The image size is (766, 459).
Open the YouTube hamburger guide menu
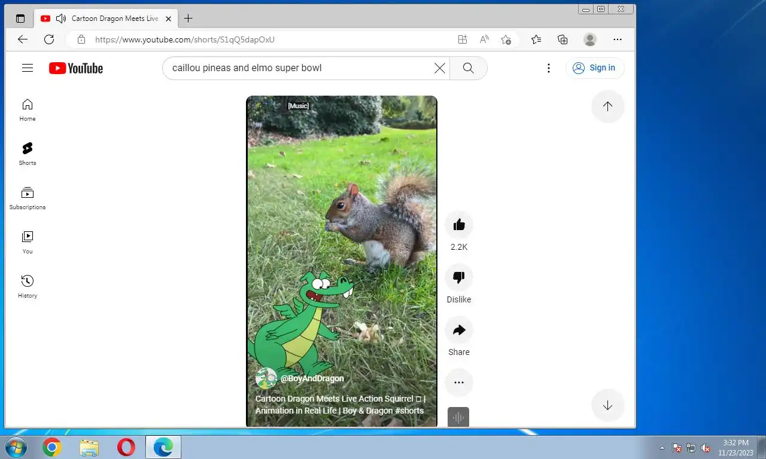[x=28, y=68]
